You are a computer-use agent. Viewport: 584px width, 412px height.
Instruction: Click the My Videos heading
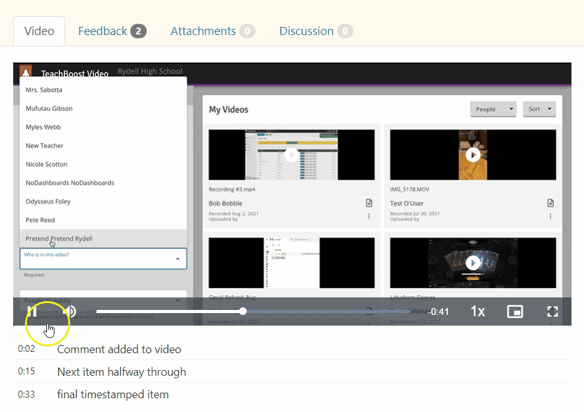click(x=229, y=110)
